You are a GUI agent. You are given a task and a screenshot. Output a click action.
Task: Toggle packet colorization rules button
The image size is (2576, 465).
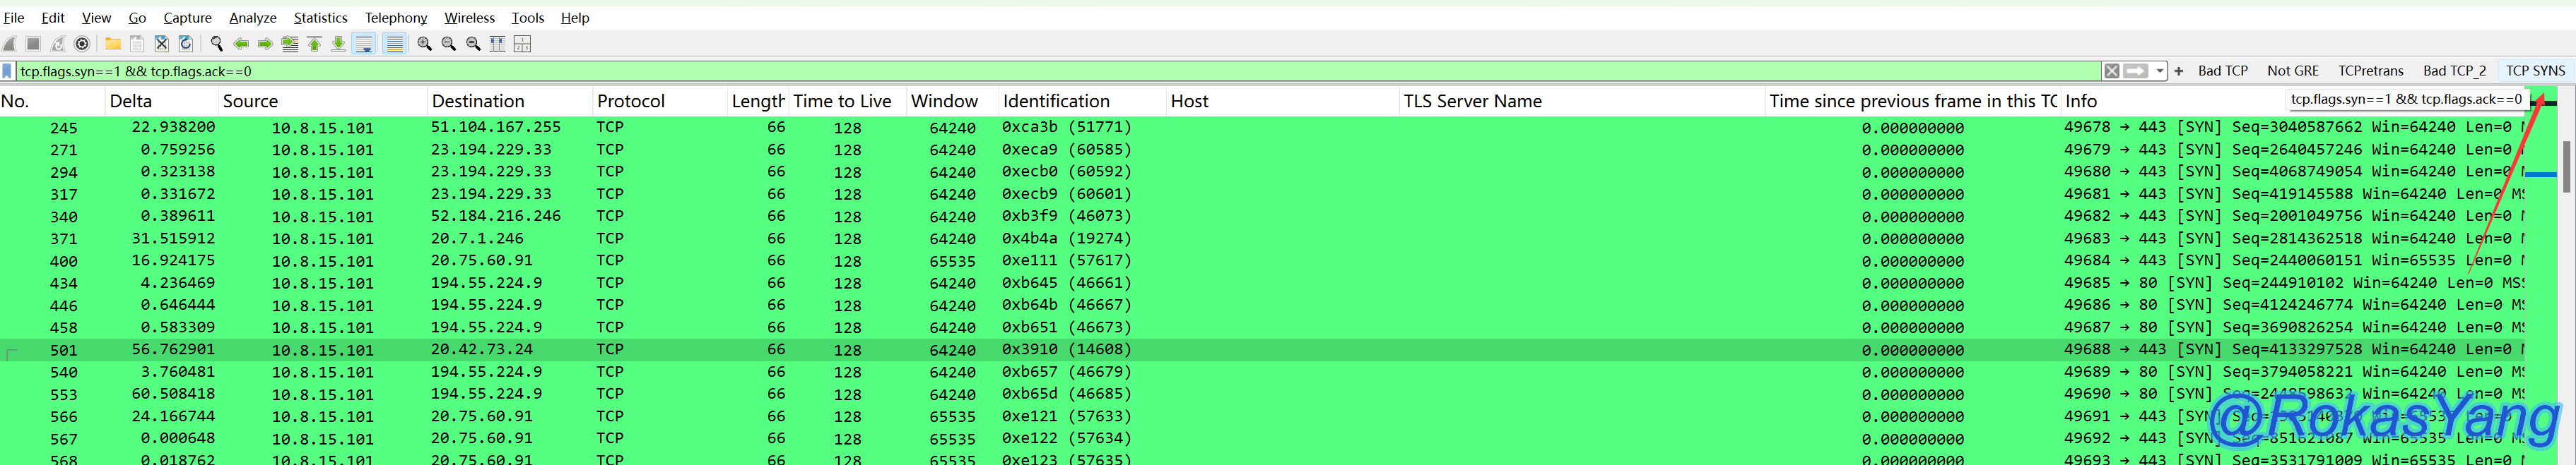click(x=395, y=44)
